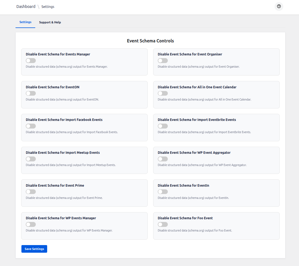This screenshot has height=266, width=299.
Task: Enable the EventON schema disable switch
Action: coord(31,93)
